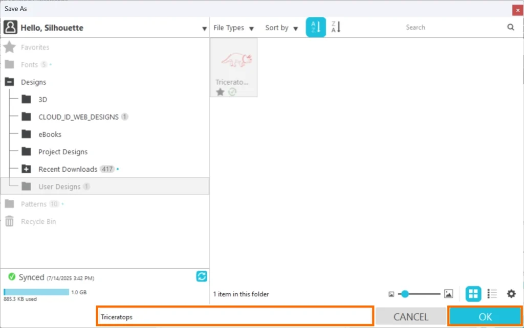Viewport: 524px width, 328px height.
Task: Open view settings gear icon
Action: pyautogui.click(x=511, y=294)
